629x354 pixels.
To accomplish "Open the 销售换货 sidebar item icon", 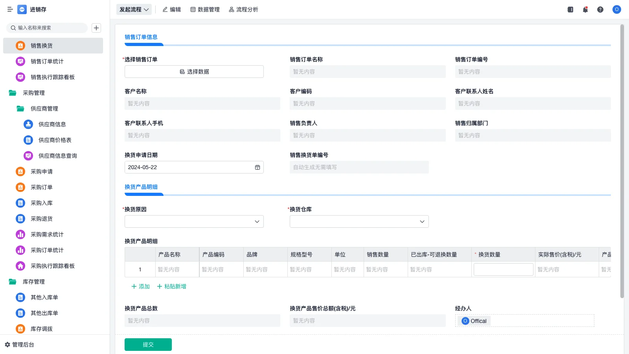I will (x=20, y=45).
